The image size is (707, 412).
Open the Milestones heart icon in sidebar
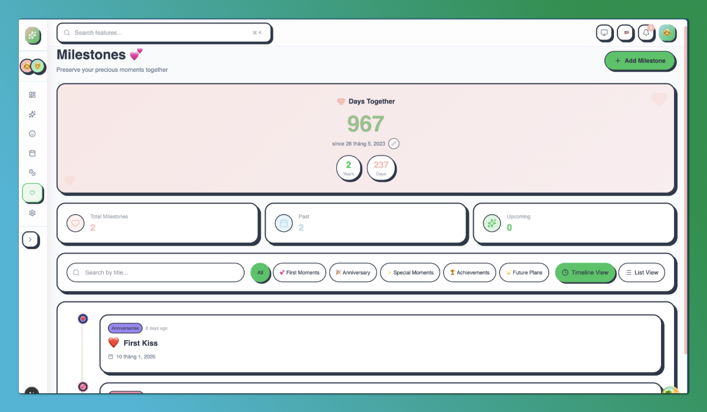coord(32,193)
